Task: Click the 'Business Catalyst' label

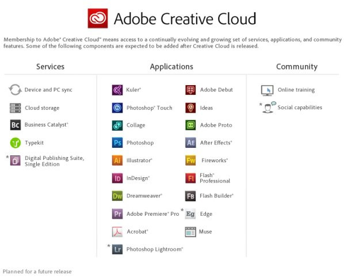Action: (46, 125)
